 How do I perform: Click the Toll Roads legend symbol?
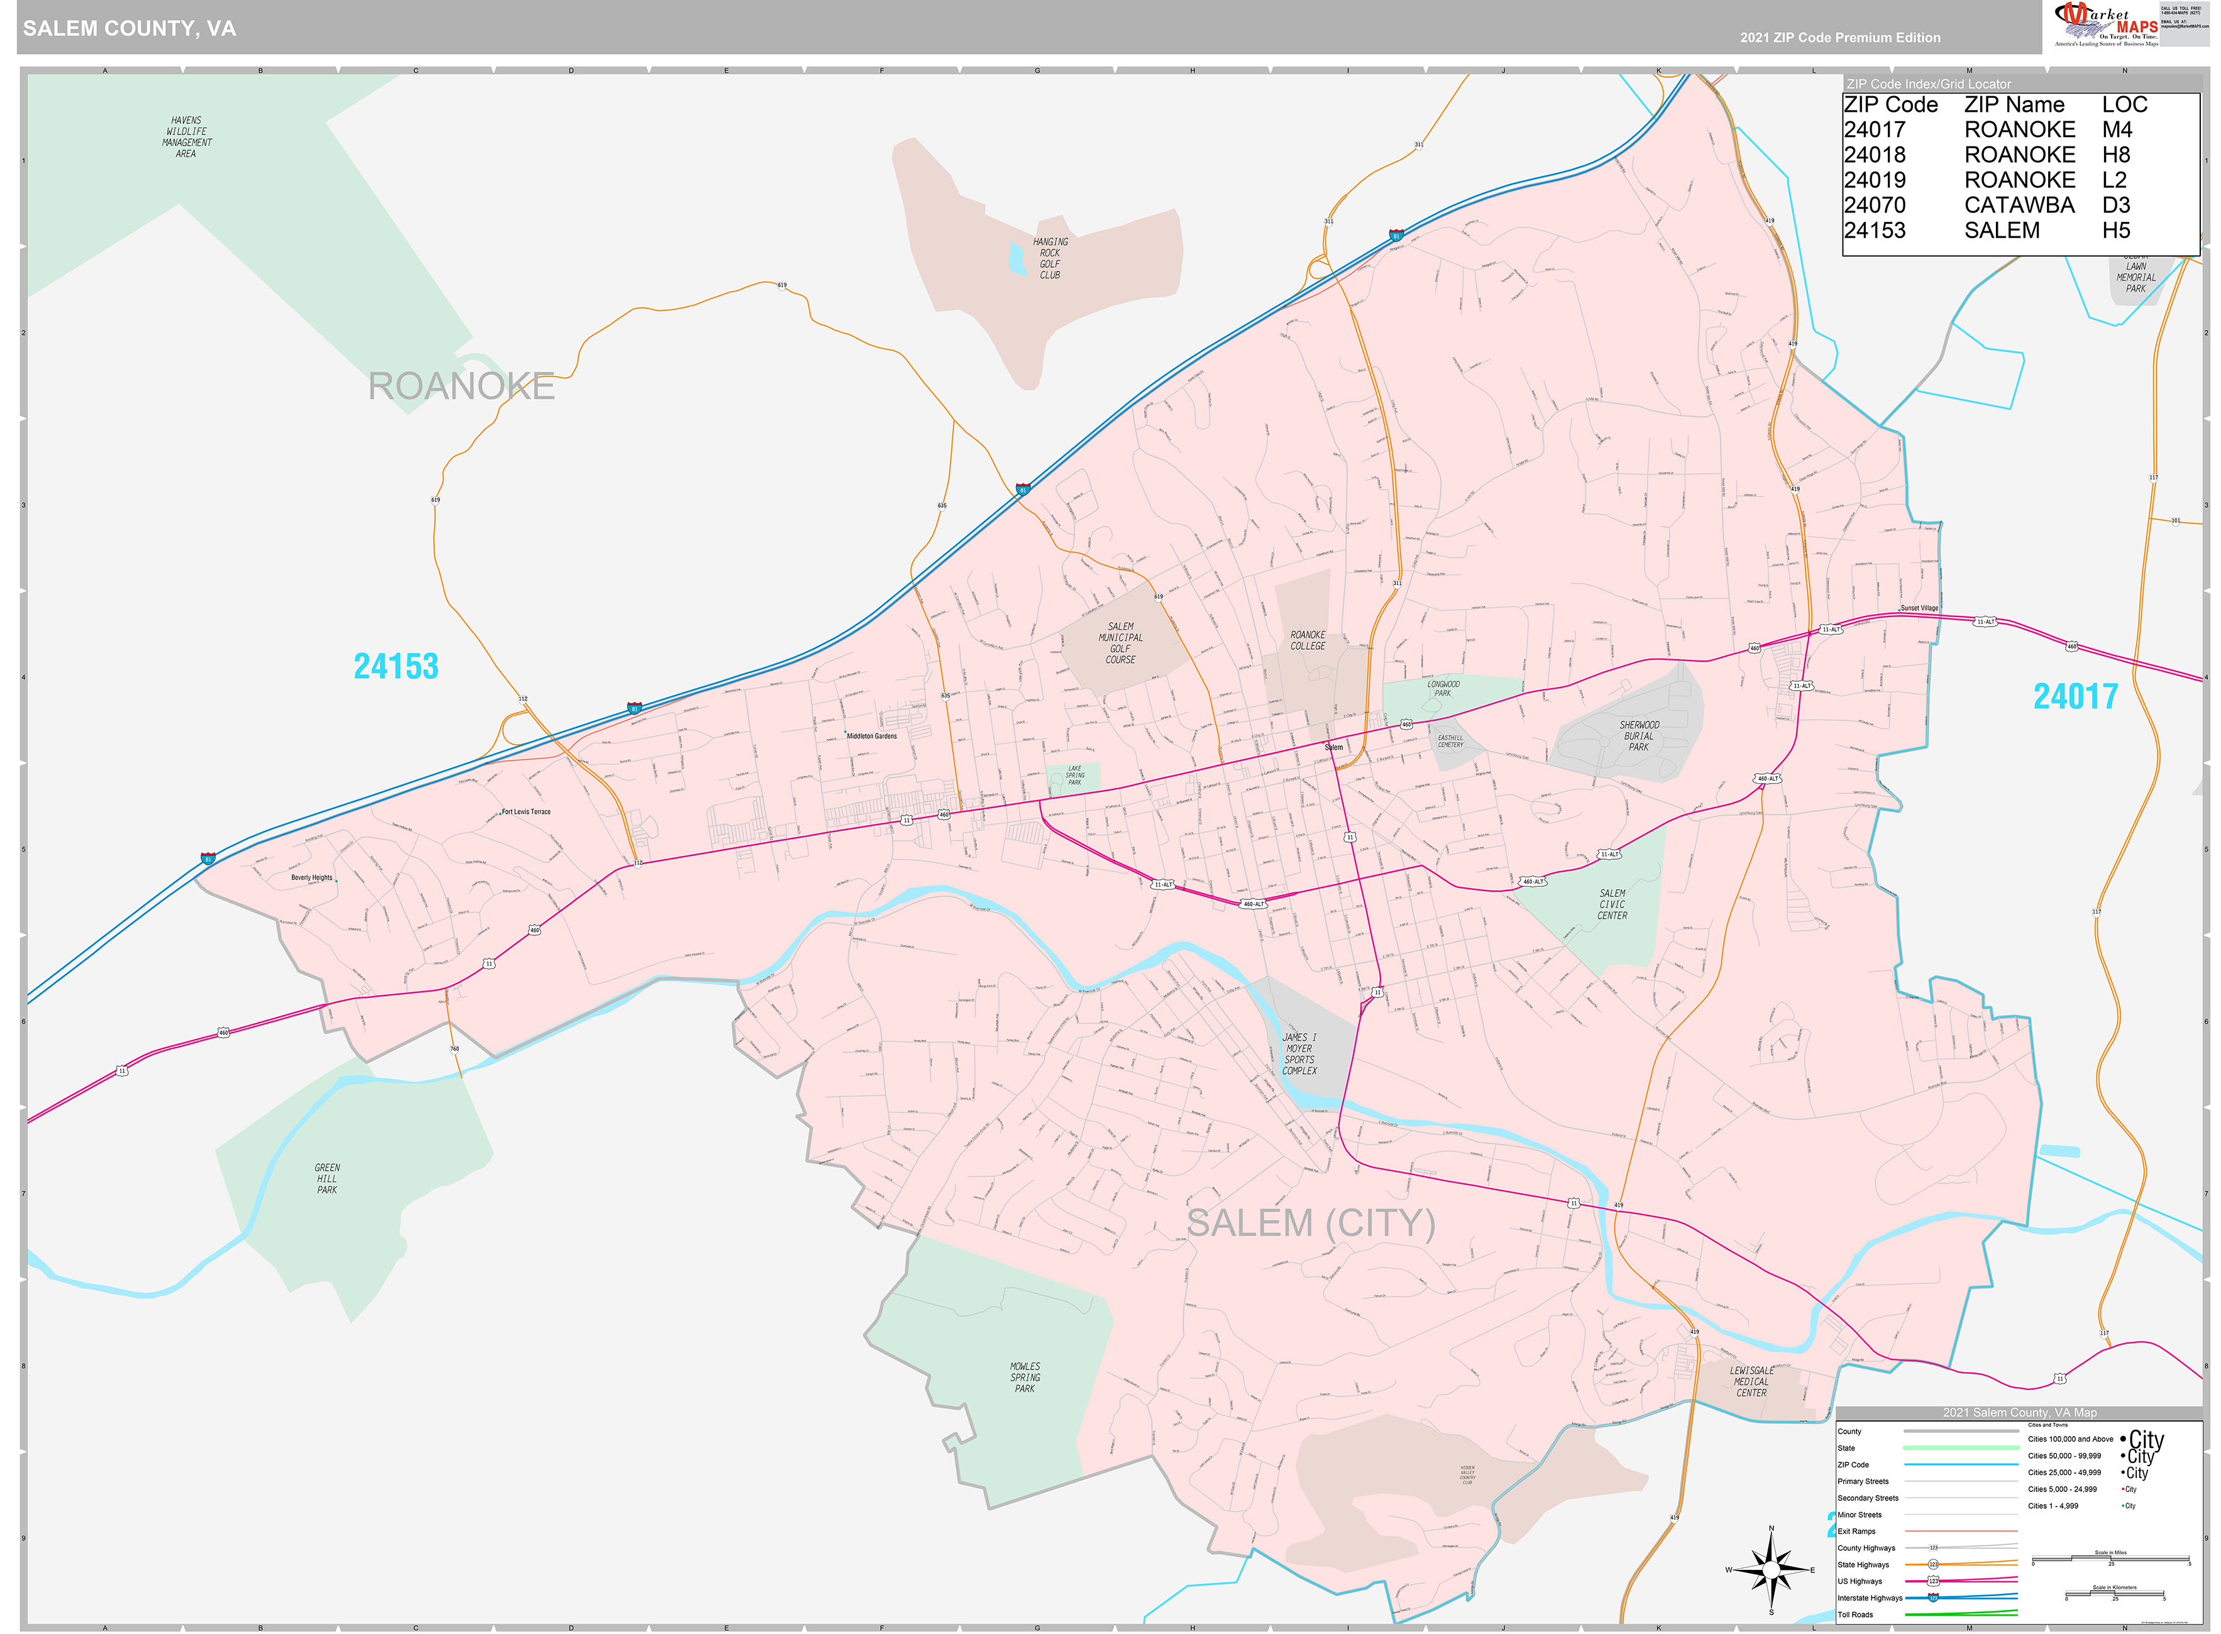point(1961,1615)
